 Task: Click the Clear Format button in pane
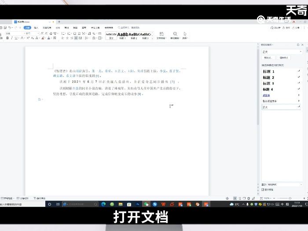click(x=284, y=58)
